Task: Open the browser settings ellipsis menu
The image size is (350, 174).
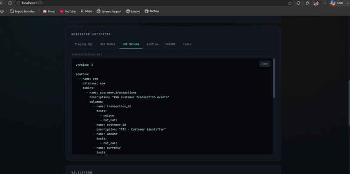Action: tap(324, 3)
